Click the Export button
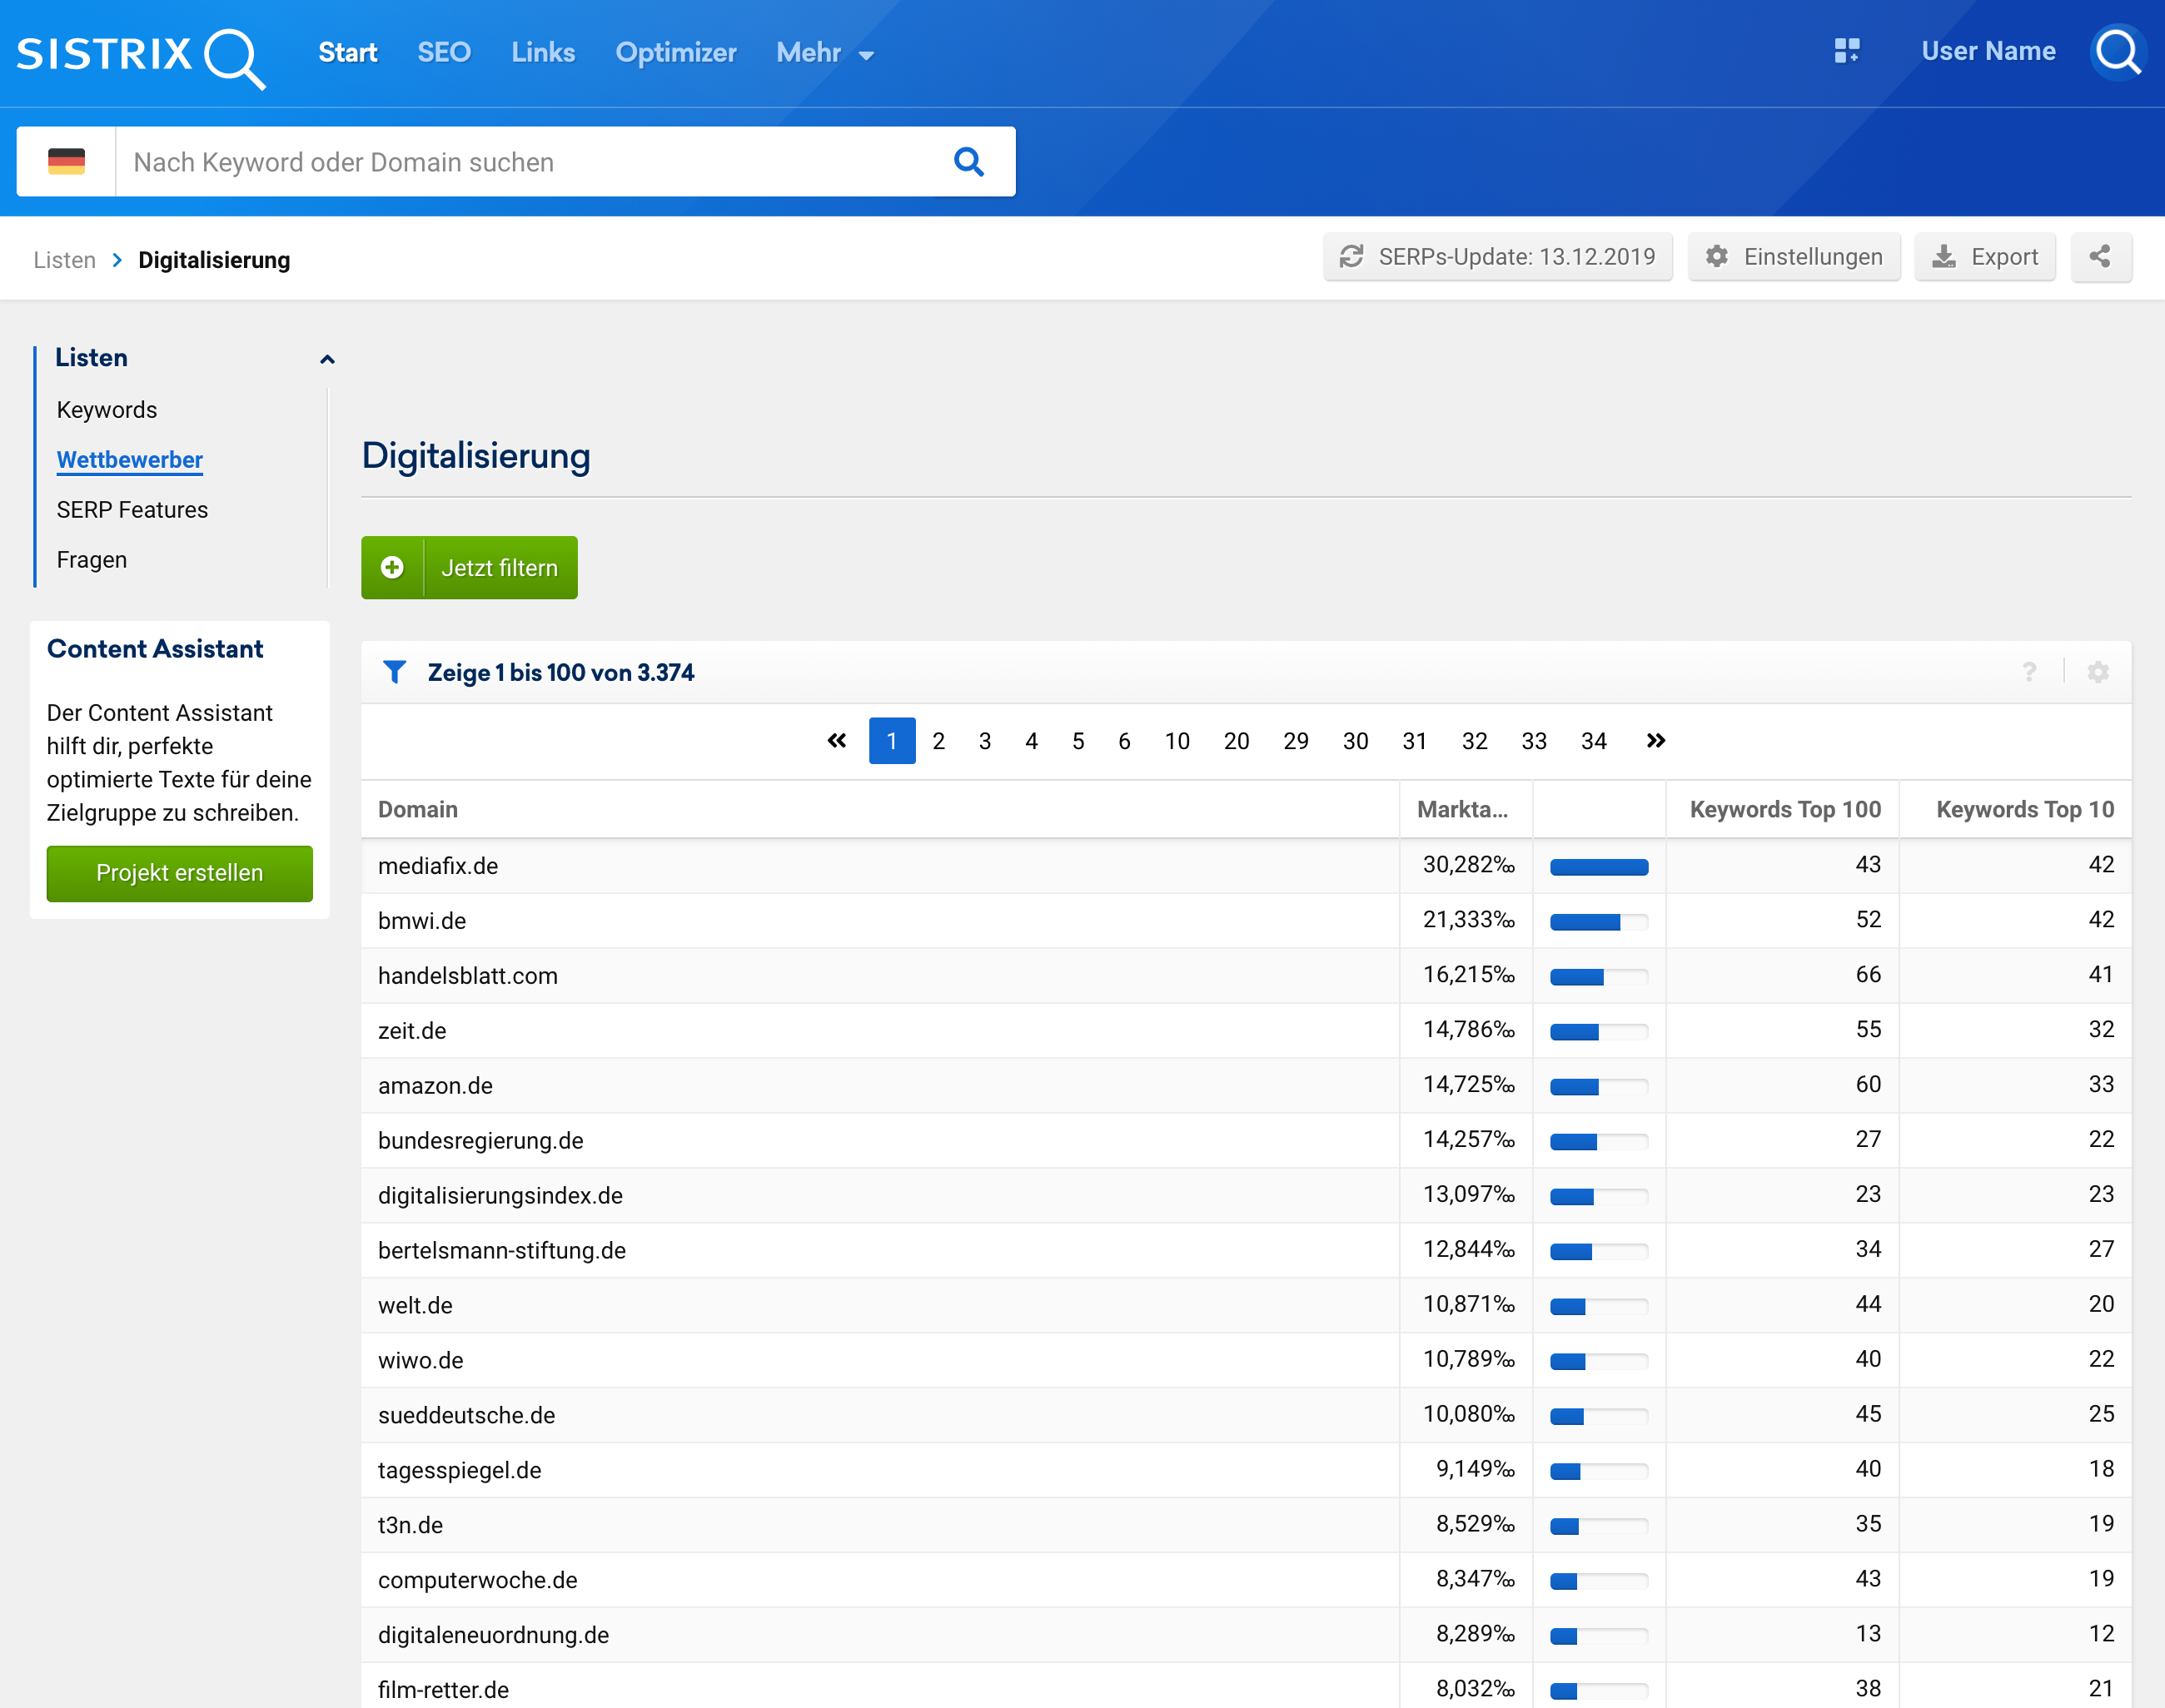Screen dimensions: 2165x1708 [x=1984, y=257]
